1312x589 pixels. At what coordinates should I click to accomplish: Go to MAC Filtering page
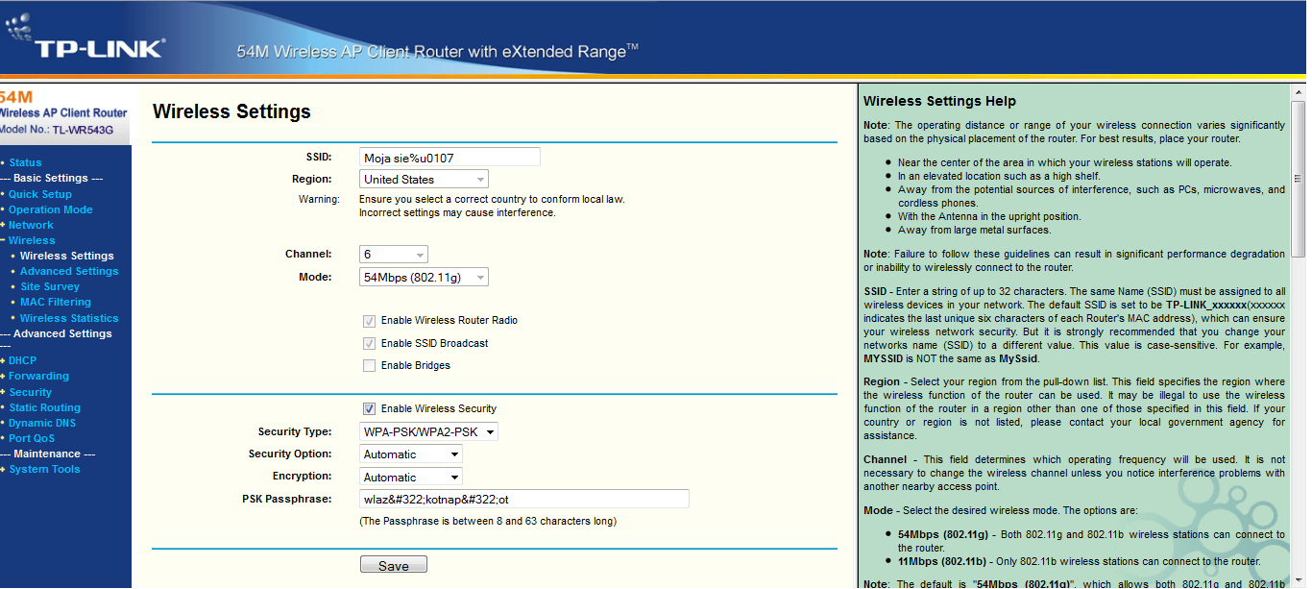(56, 302)
